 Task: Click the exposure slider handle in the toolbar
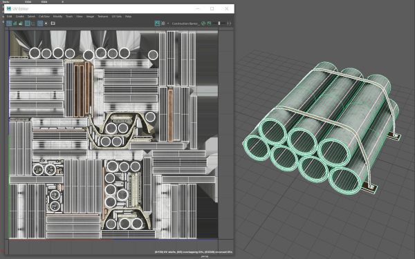[219, 23]
